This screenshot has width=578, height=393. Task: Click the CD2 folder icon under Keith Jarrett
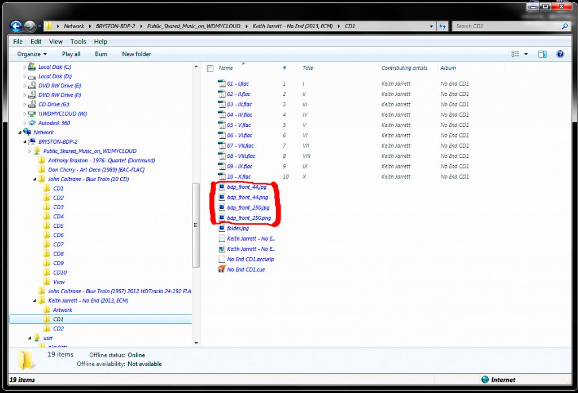point(46,328)
